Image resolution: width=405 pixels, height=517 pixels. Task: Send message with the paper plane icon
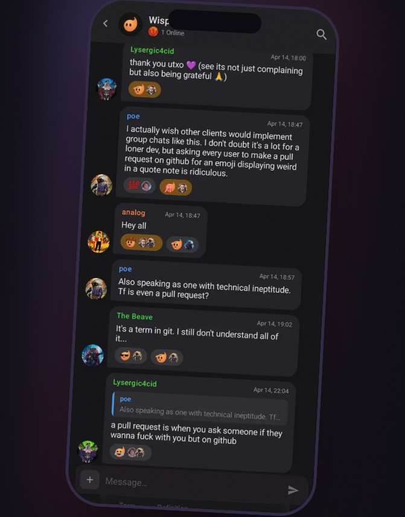click(293, 490)
